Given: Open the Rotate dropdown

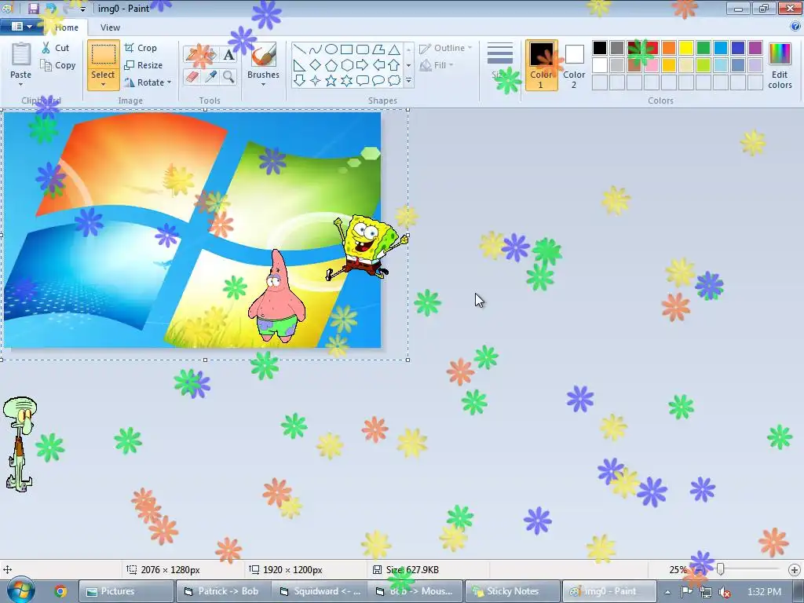Looking at the screenshot, I should pyautogui.click(x=148, y=82).
